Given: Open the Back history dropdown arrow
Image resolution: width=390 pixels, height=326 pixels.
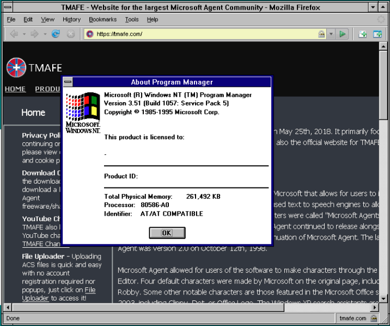Looking at the screenshot, I should coord(24,34).
